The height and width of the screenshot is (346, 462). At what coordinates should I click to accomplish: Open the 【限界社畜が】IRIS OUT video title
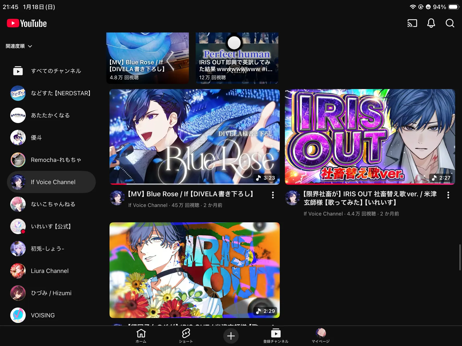tap(370, 198)
